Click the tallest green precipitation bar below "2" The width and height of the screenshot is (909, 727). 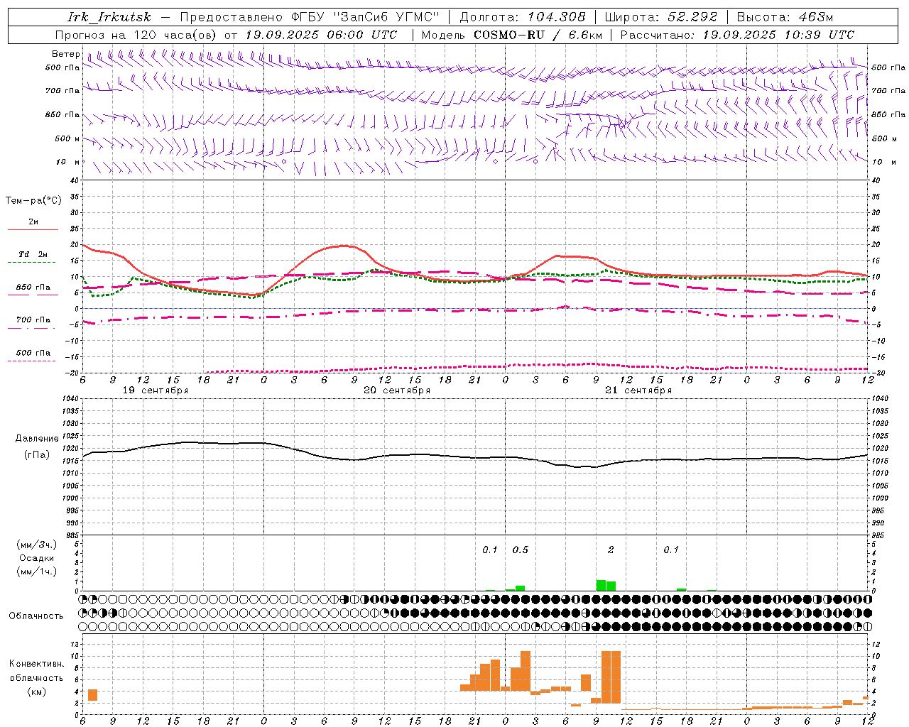(601, 585)
